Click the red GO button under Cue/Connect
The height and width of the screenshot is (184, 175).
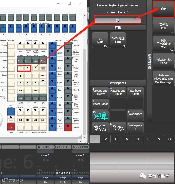[x=11, y=127]
